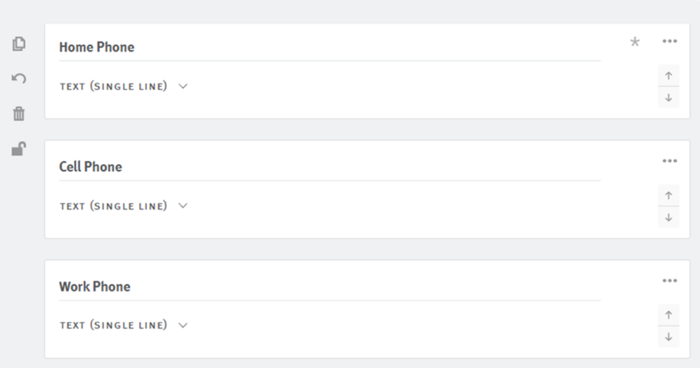Click the duplicate field icon in sidebar
Image resolution: width=700 pixels, height=368 pixels.
click(19, 44)
